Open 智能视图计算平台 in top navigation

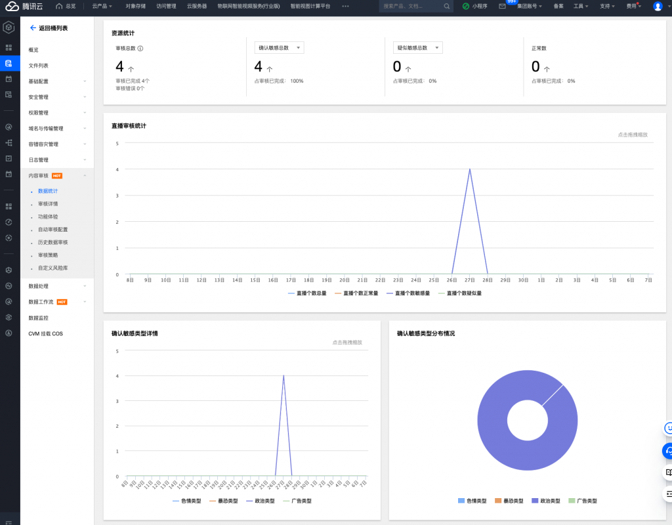[310, 6]
